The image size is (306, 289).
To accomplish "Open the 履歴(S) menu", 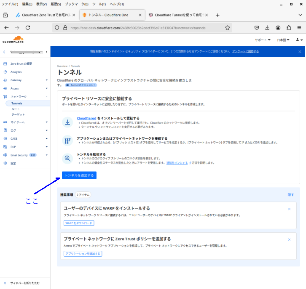I will click(56, 4).
